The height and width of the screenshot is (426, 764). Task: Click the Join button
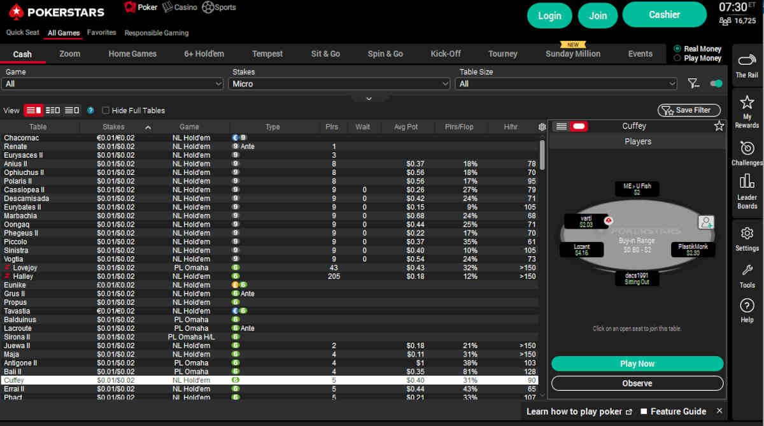[x=598, y=16]
